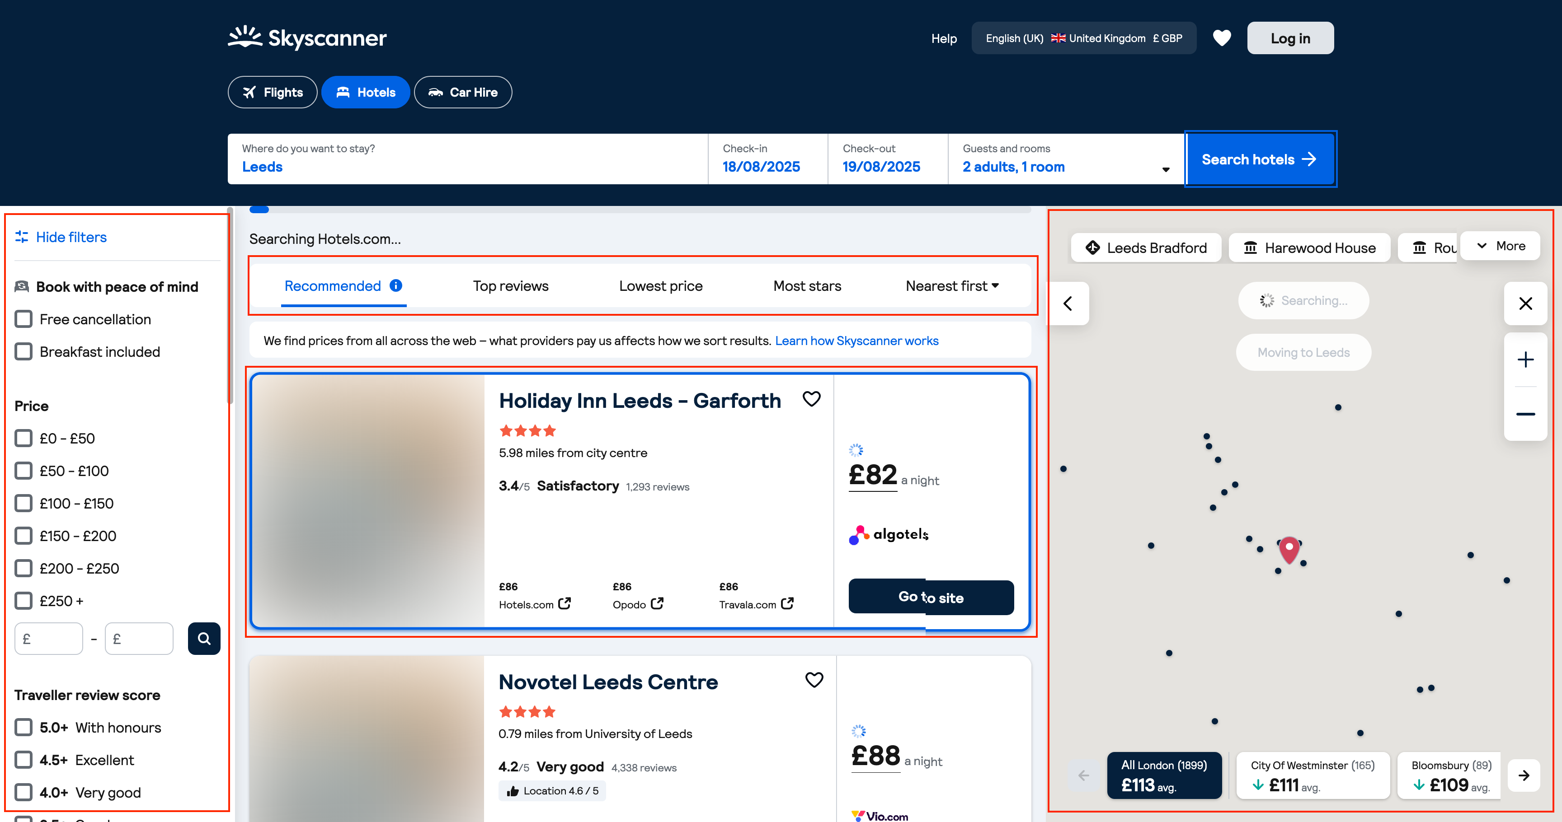The width and height of the screenshot is (1562, 822).
Task: Click the algotels provider logo
Action: tap(889, 534)
